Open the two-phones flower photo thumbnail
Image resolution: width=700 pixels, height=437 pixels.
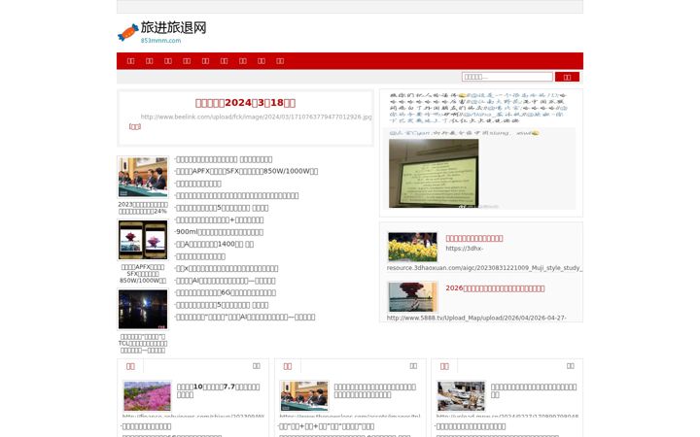143,240
